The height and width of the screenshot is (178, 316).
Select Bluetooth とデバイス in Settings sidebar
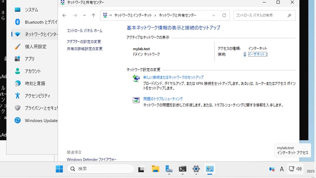pos(35,22)
